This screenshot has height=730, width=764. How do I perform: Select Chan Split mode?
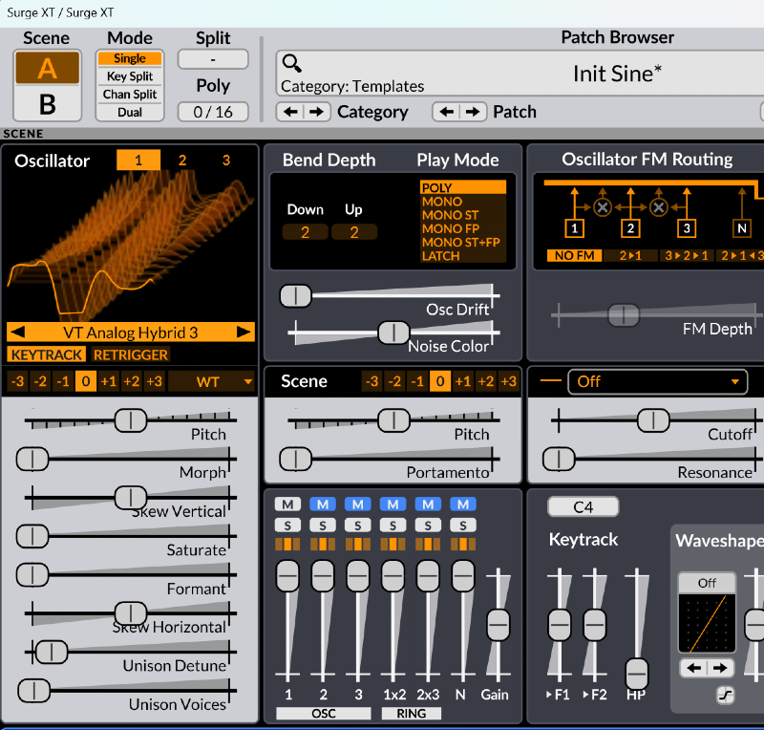[x=130, y=94]
